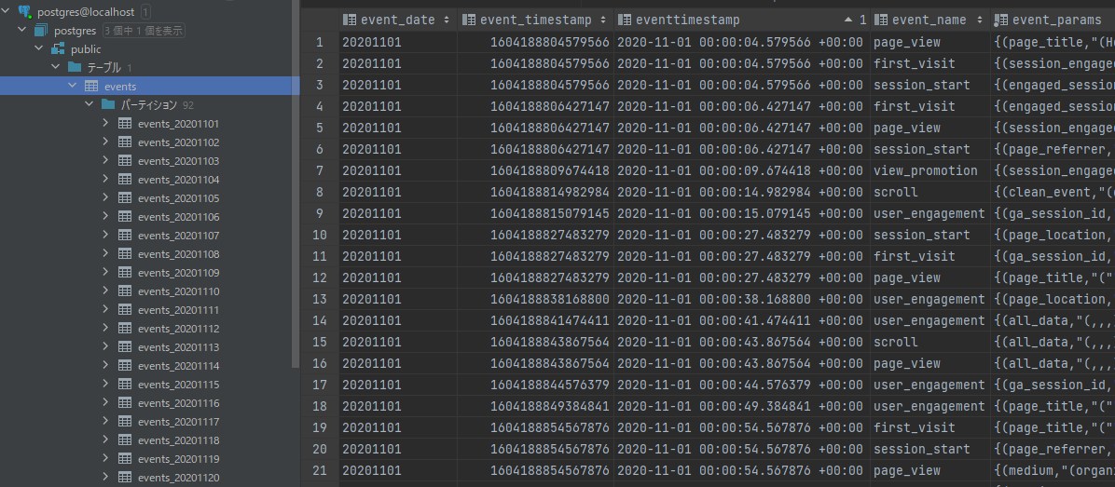1115x487 pixels.
Task: Select the events_20201114 tree item
Action: pos(178,366)
